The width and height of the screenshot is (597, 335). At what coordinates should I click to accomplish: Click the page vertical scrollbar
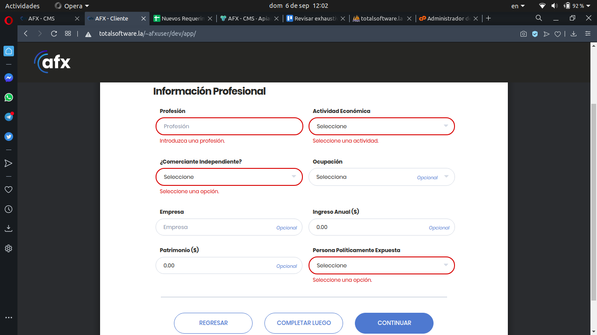pyautogui.click(x=593, y=201)
